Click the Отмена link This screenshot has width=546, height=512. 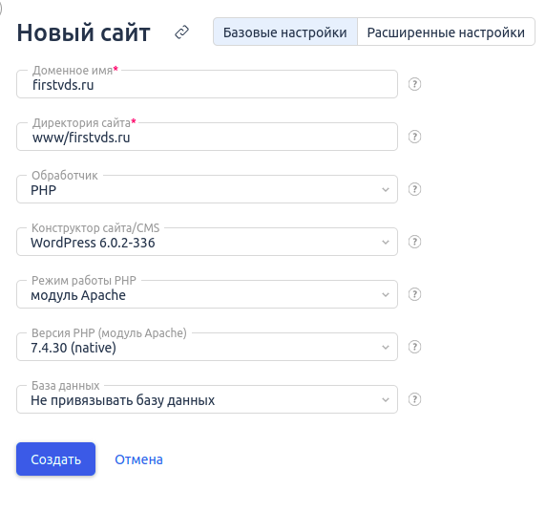tap(139, 459)
